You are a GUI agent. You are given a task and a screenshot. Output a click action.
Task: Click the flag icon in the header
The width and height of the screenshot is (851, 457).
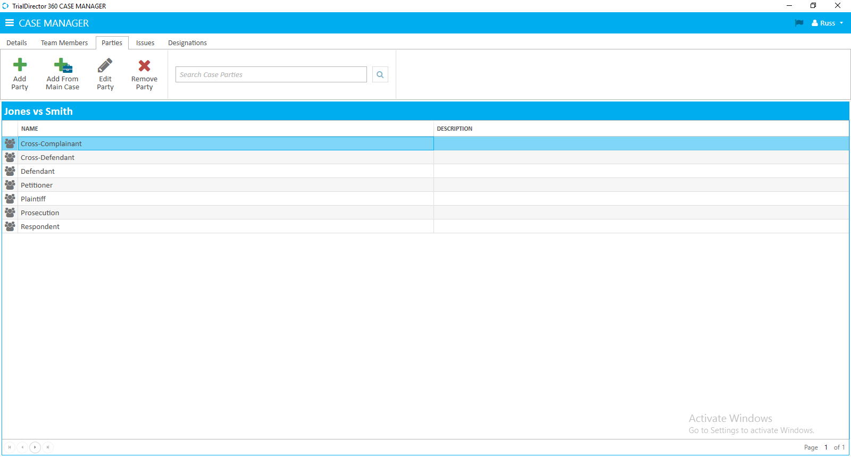point(799,23)
